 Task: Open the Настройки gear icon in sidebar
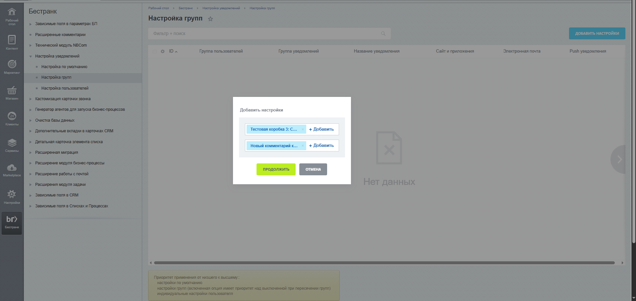click(x=12, y=194)
